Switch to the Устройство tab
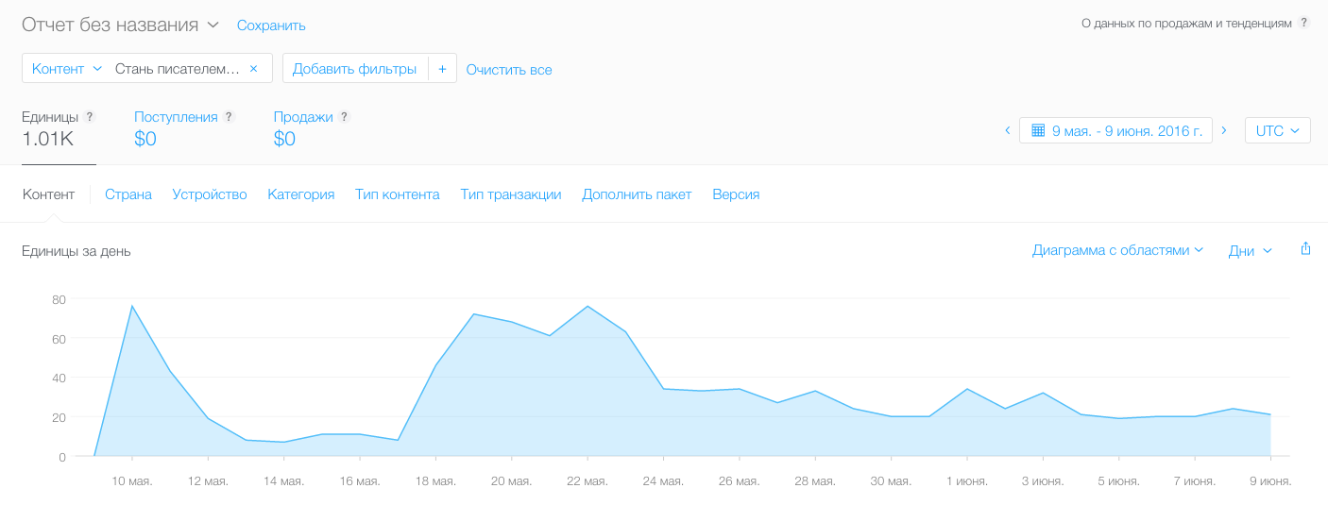The width and height of the screenshot is (1328, 505). [210, 194]
